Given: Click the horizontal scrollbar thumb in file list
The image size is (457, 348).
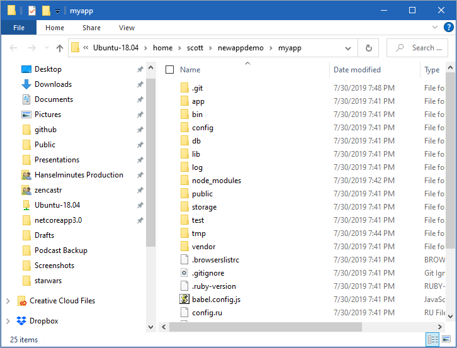Looking at the screenshot, I should click(266, 327).
